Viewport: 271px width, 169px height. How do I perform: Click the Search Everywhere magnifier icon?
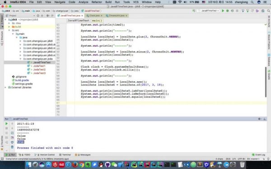[x=269, y=11]
